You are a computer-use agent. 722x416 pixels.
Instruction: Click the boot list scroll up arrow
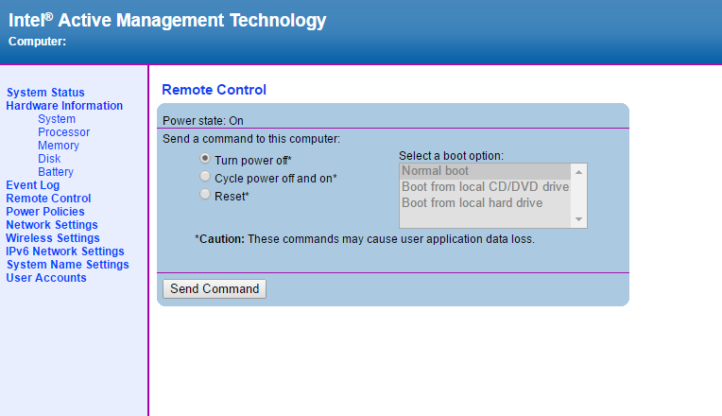click(578, 172)
